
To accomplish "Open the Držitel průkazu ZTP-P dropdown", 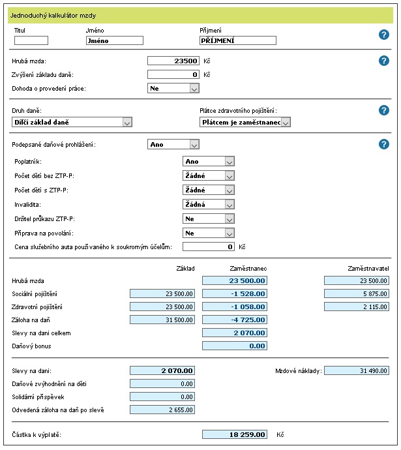I will click(208, 218).
